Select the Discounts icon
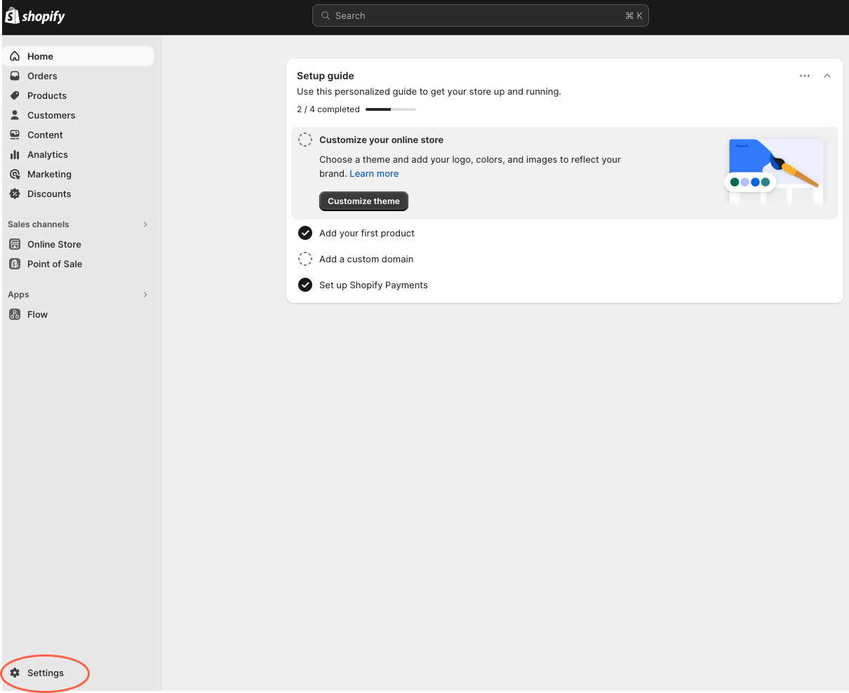The width and height of the screenshot is (849, 693). (x=15, y=194)
